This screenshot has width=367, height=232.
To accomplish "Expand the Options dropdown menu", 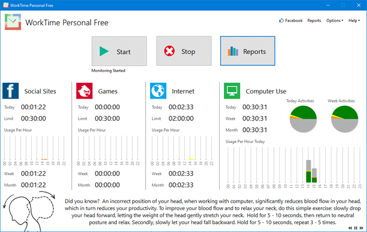I will pyautogui.click(x=335, y=20).
